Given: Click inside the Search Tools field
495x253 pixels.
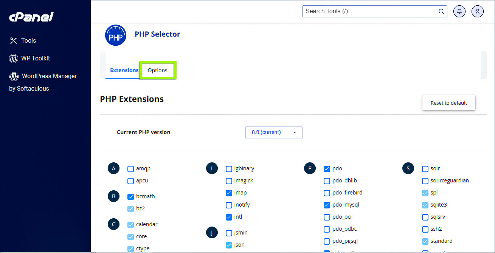Looking at the screenshot, I should pyautogui.click(x=363, y=11).
